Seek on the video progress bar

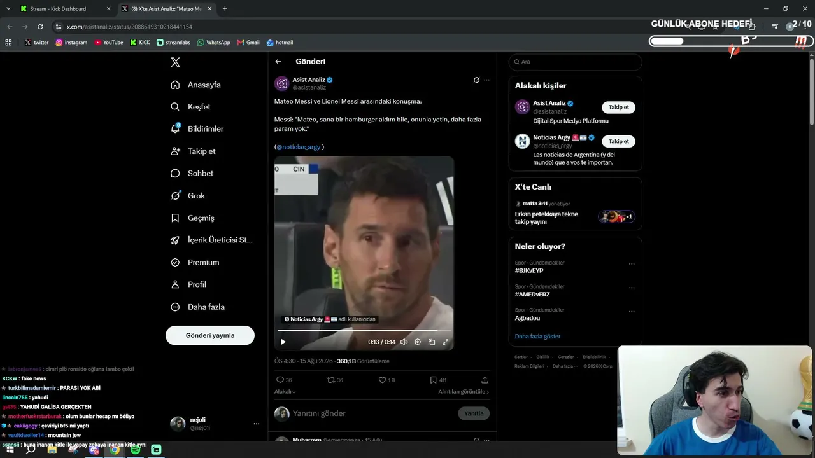click(364, 330)
